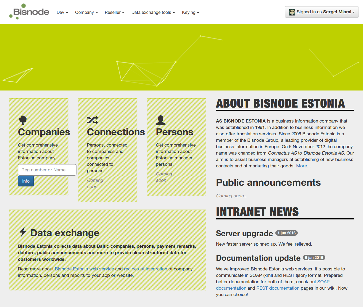The height and width of the screenshot is (307, 363).
Task: Open the Signed in as Sergei Miami menu
Action: click(x=322, y=12)
